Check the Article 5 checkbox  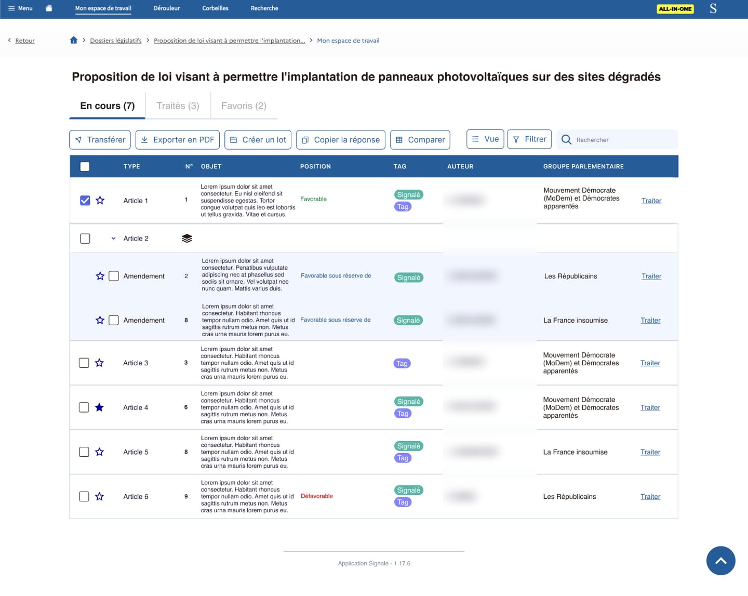click(x=84, y=452)
